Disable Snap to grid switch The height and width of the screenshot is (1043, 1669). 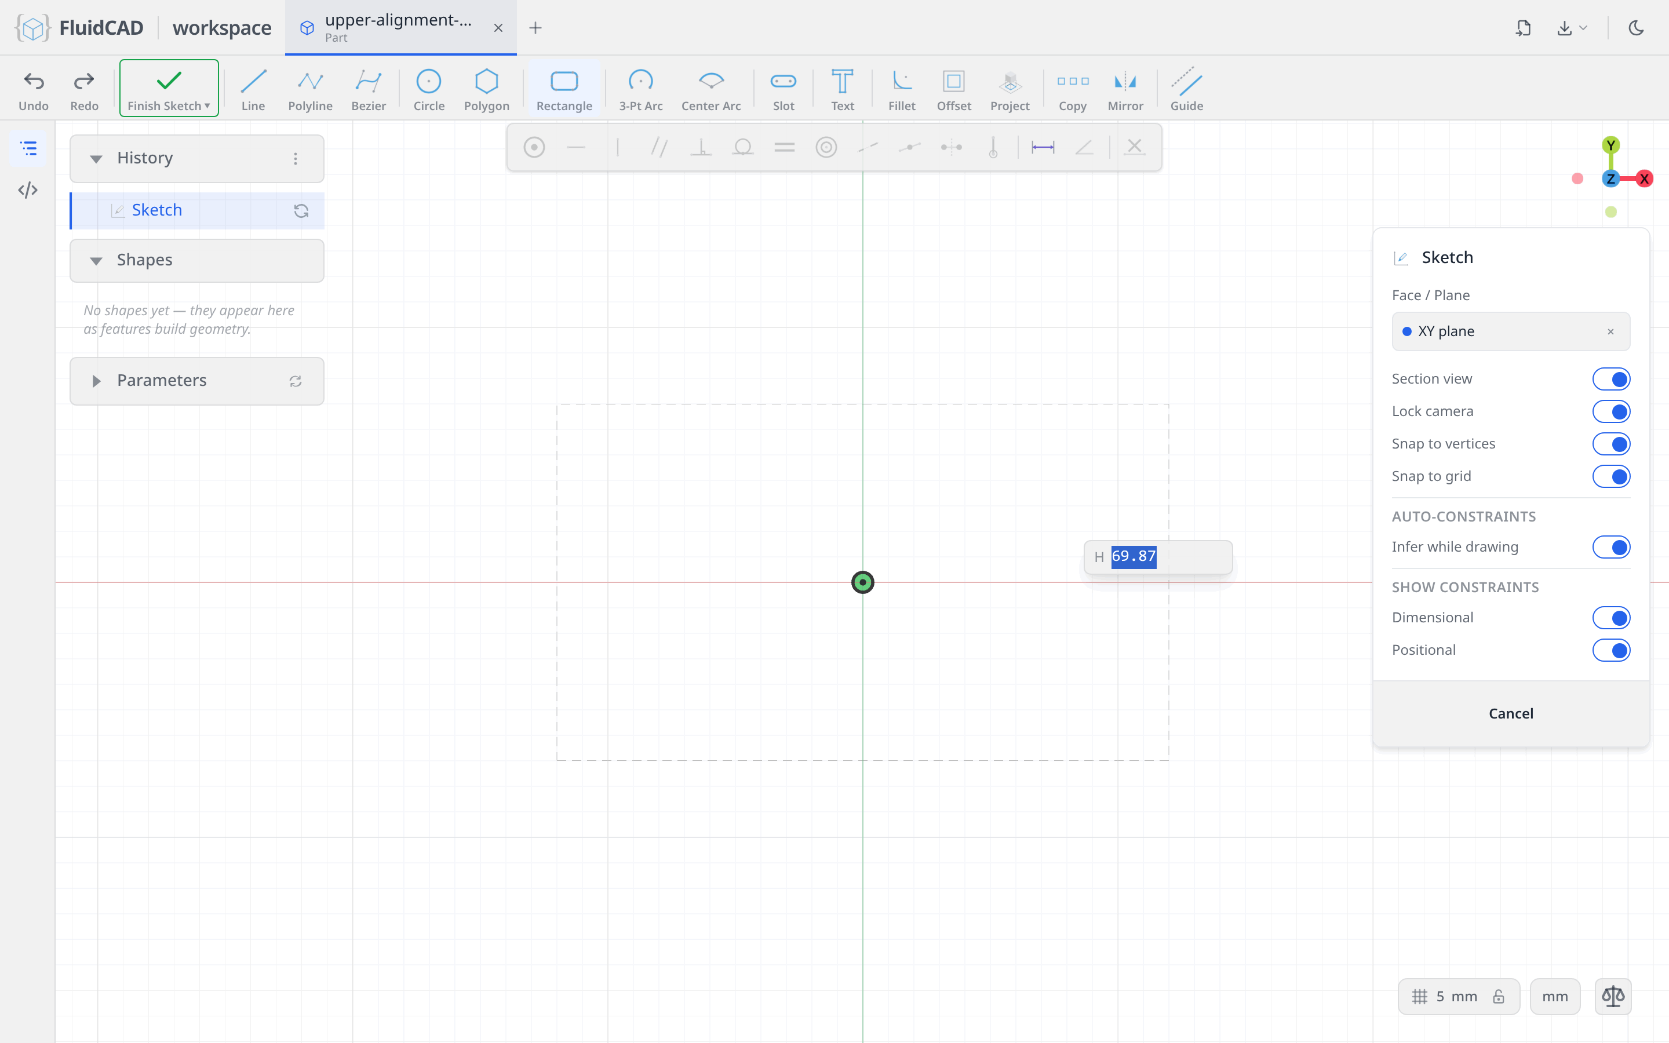[1610, 476]
